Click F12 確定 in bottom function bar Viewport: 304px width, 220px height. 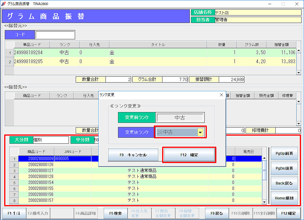coord(288,213)
